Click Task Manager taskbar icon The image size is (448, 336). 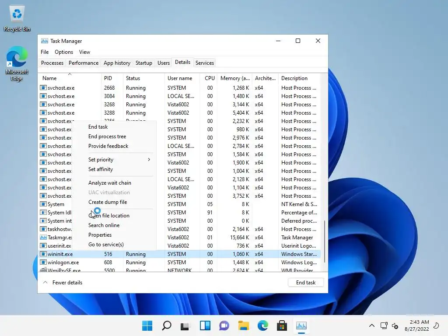301,325
